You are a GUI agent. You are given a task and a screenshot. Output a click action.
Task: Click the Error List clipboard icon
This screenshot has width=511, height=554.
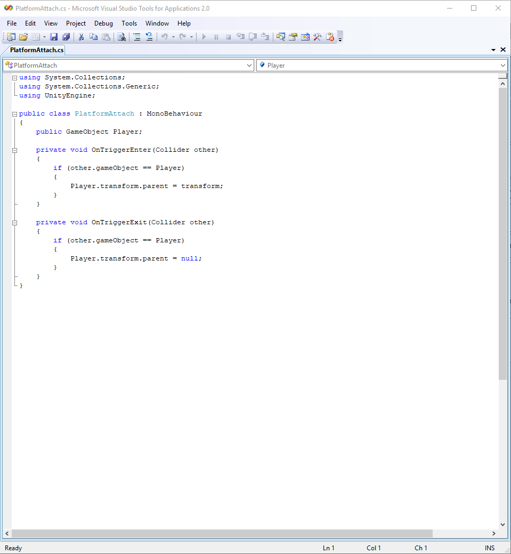point(330,36)
